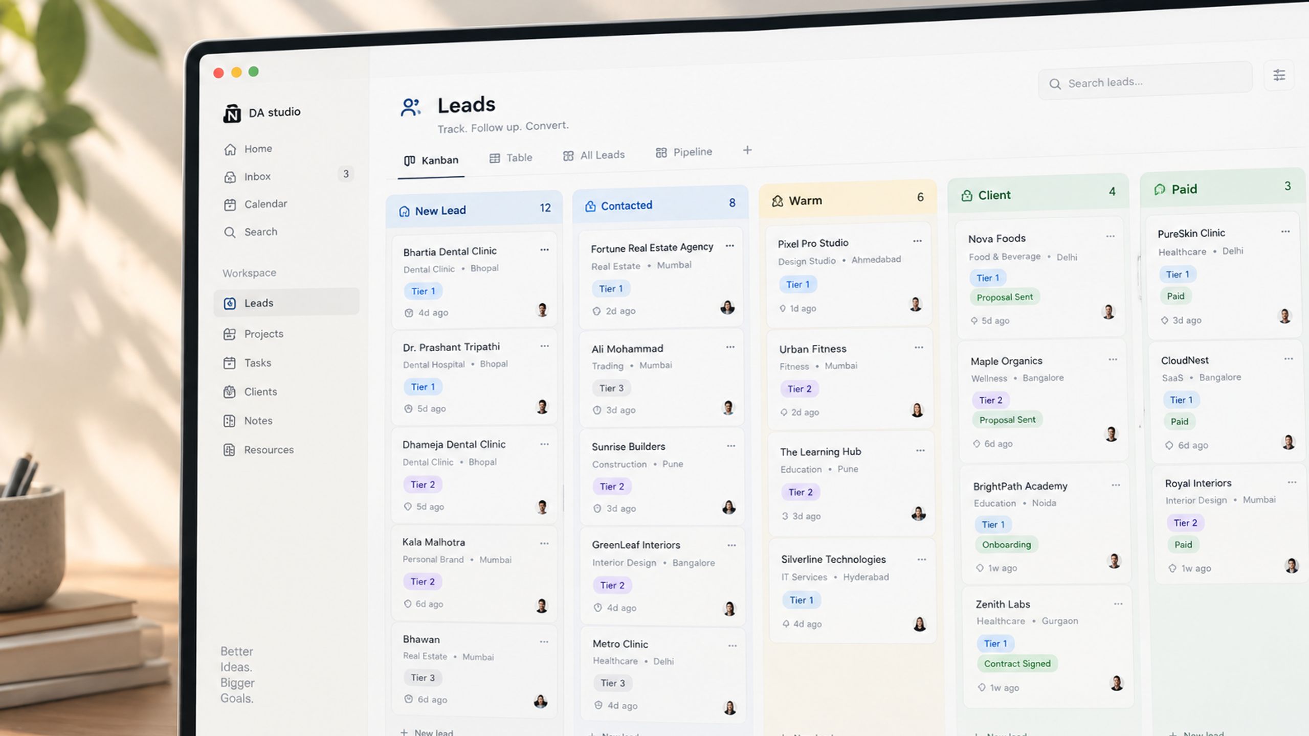This screenshot has width=1309, height=736.
Task: Open the Maple Organics lead card title
Action: click(1006, 361)
